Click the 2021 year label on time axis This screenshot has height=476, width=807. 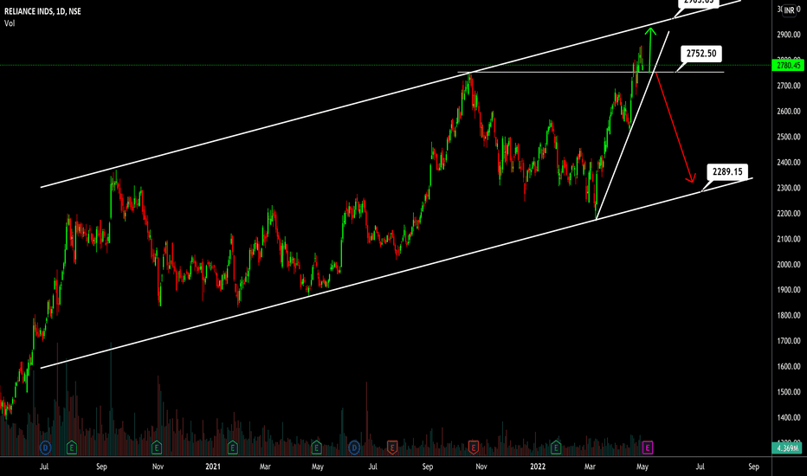coord(213,466)
